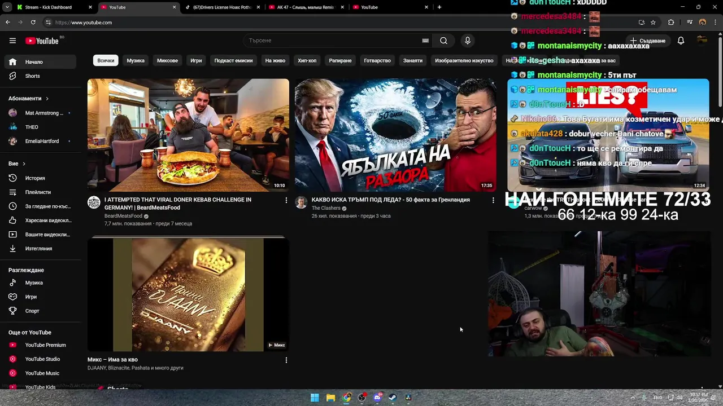The image size is (723, 406).
Task: Open История in sidebar
Action: click(40, 178)
